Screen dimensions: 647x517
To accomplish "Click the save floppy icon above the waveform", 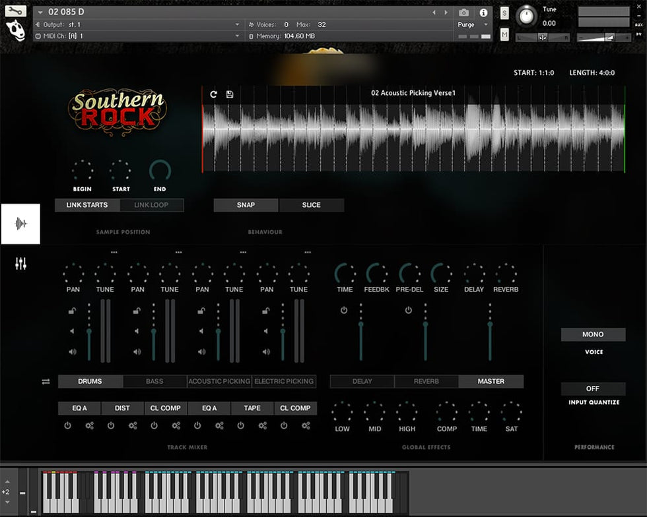I will [230, 94].
